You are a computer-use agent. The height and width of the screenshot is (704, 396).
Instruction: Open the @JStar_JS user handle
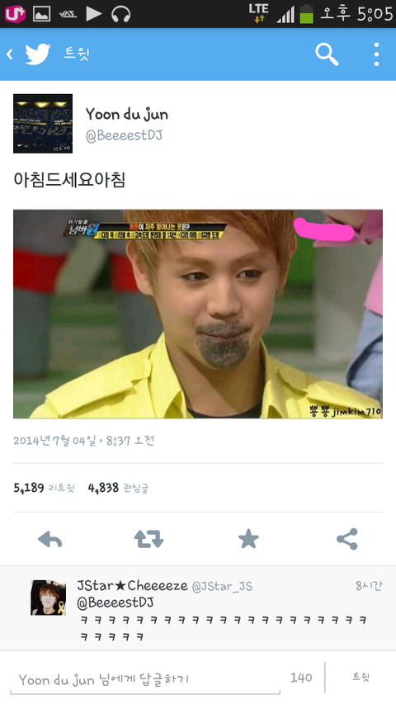pyautogui.click(x=222, y=586)
